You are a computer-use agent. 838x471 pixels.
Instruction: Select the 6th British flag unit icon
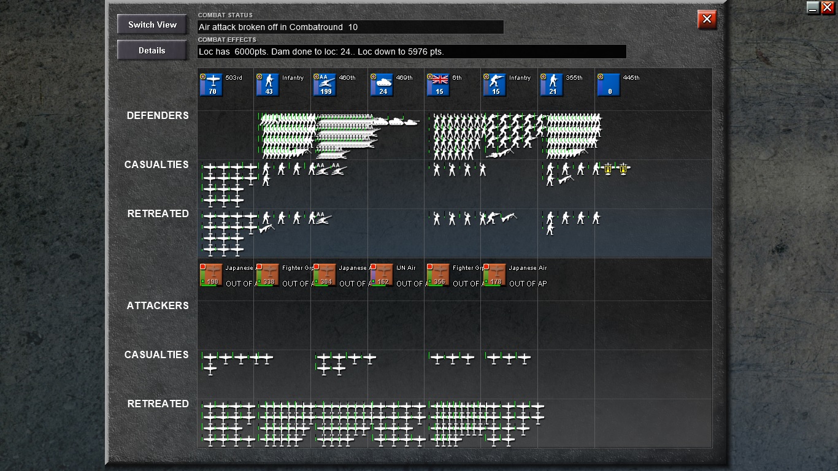pos(439,85)
